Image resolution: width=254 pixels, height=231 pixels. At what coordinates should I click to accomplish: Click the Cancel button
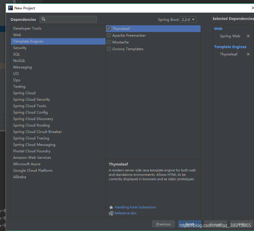[216, 224]
